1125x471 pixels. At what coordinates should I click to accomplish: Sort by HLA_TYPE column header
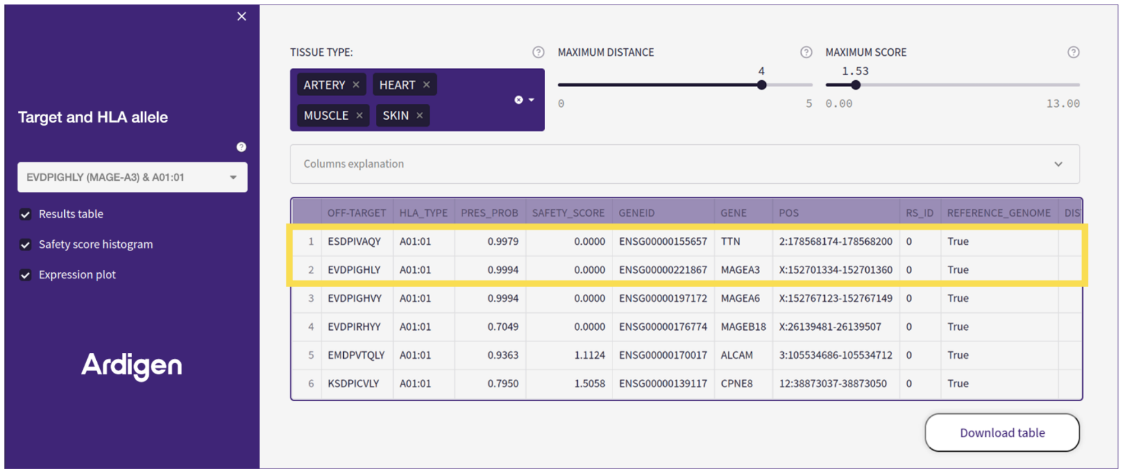pos(423,213)
